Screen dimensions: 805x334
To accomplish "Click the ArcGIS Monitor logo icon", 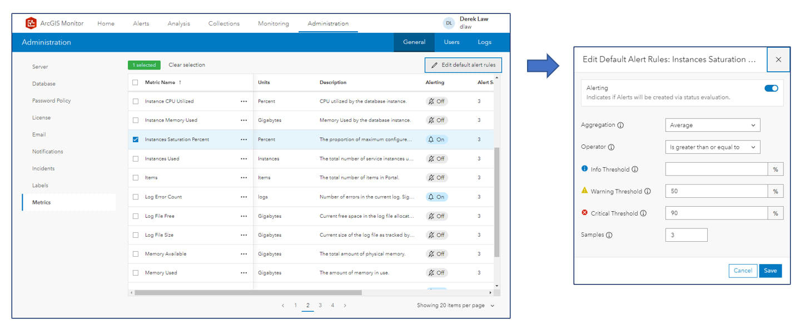I will 31,23.
